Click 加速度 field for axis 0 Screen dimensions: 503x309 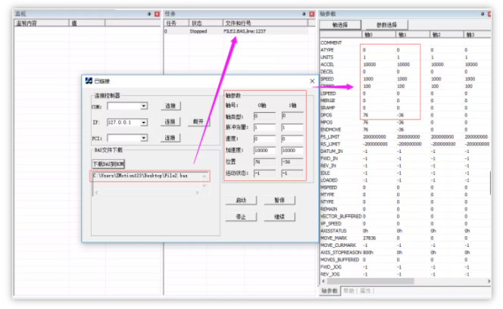[x=264, y=150]
